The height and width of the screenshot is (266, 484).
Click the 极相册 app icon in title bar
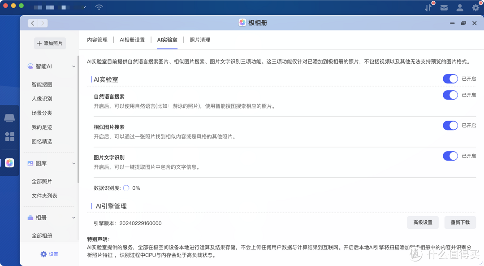tap(242, 22)
